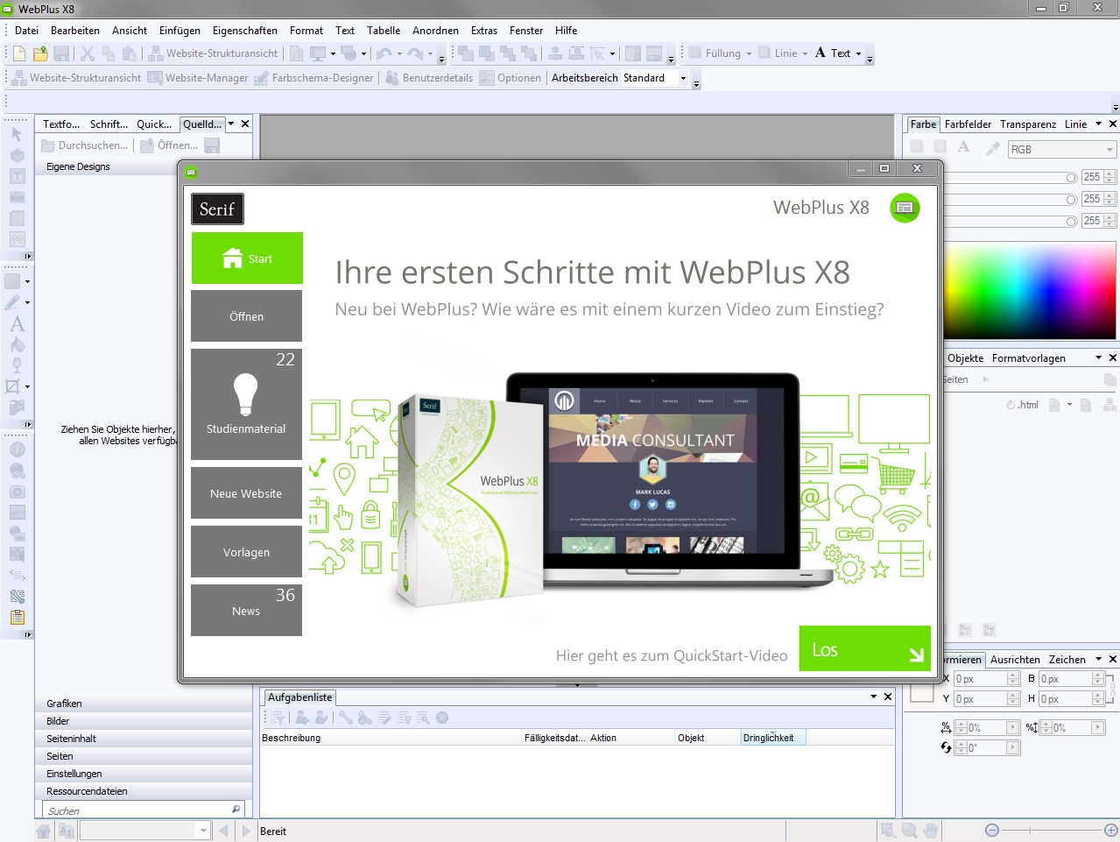
Task: Switch to the Farbfelder tab
Action: tap(968, 124)
